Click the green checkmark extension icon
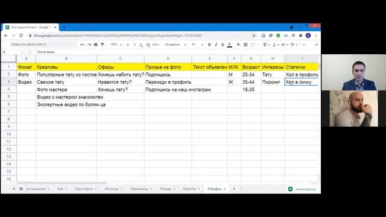This screenshot has width=386, height=217. pos(278,36)
